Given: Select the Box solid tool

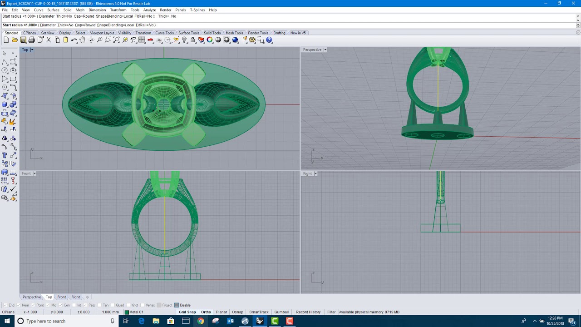Looking at the screenshot, I should 5,104.
